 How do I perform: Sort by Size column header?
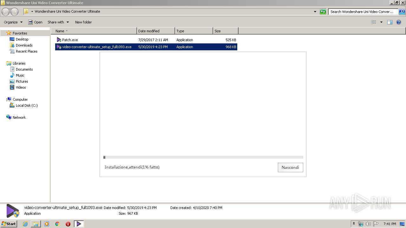coord(226,31)
